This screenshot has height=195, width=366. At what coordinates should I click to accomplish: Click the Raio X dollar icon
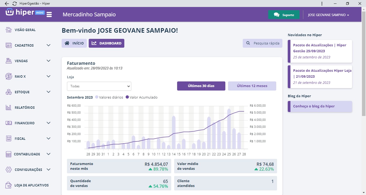coord(9,76)
